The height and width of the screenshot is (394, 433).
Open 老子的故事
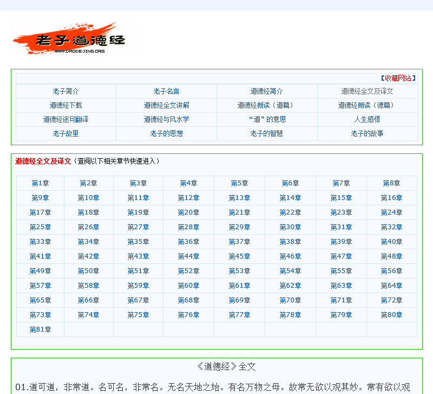(x=367, y=134)
